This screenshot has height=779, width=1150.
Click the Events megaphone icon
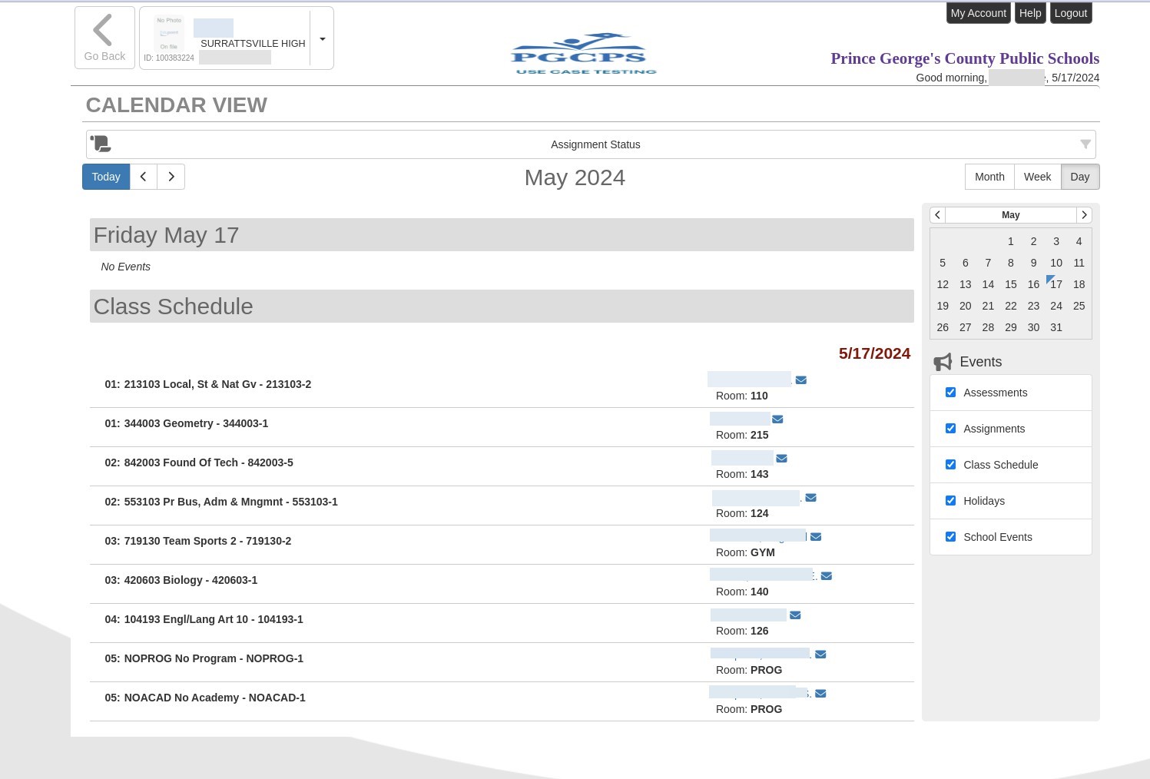pyautogui.click(x=943, y=362)
